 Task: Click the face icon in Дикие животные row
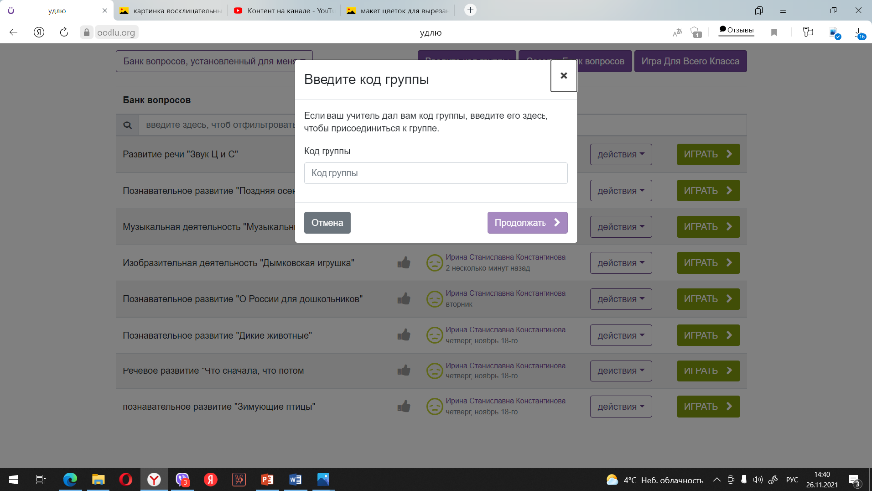coord(434,336)
